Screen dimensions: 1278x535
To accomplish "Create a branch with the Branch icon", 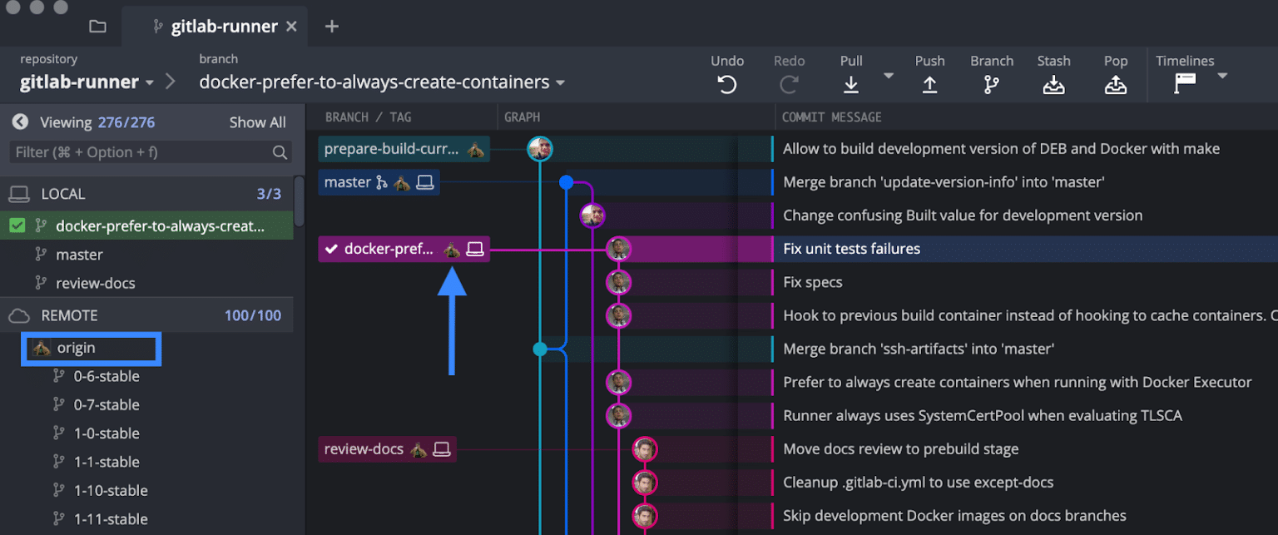I will 991,84.
